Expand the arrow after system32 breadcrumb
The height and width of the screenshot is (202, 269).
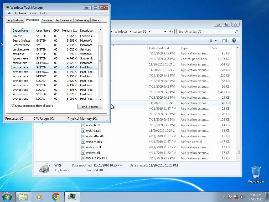pos(149,32)
